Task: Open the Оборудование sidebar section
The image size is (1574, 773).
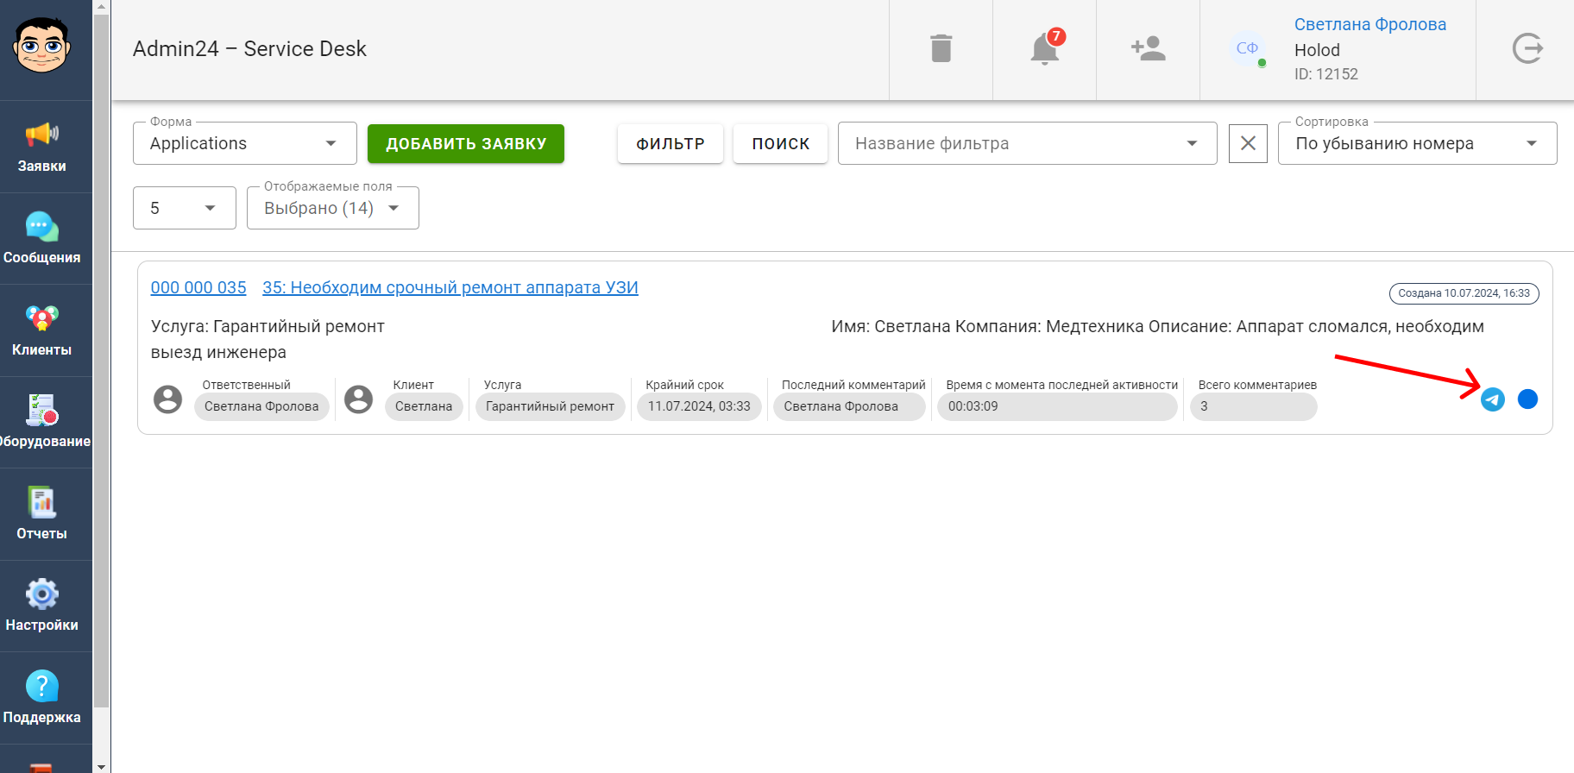Action: (x=41, y=423)
